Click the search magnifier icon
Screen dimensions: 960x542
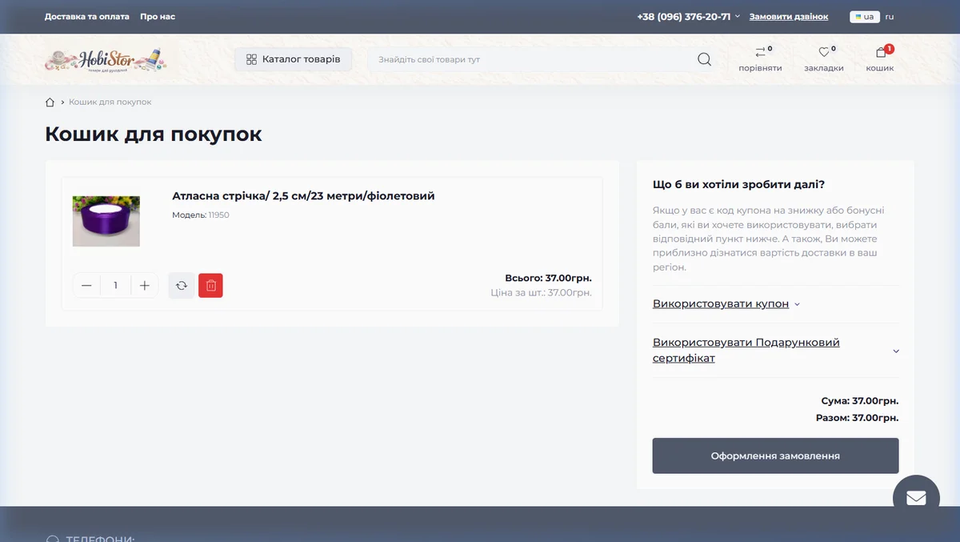[x=704, y=59]
